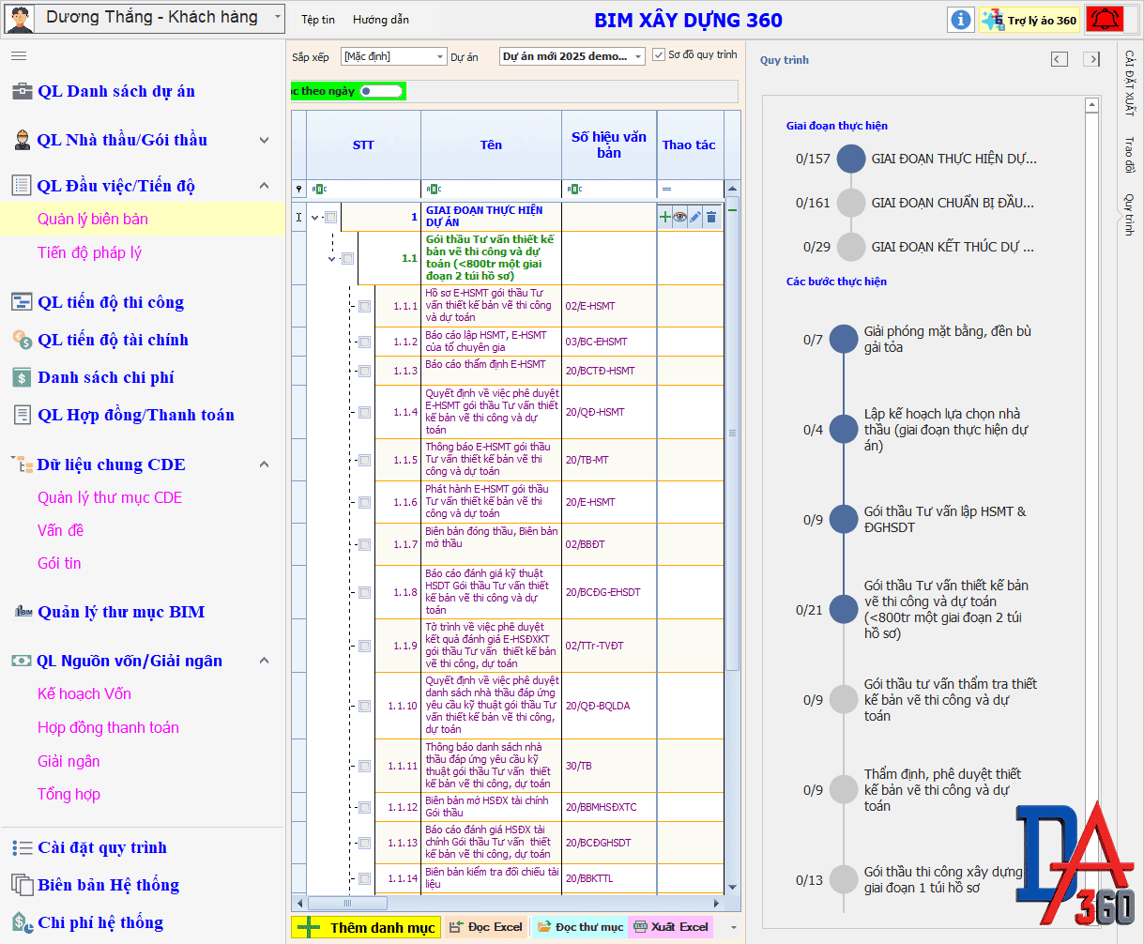Viewport: 1144px width, 944px height.
Task: Collapse the QL Đầu việc/Tiến độ section
Action: pos(265,186)
